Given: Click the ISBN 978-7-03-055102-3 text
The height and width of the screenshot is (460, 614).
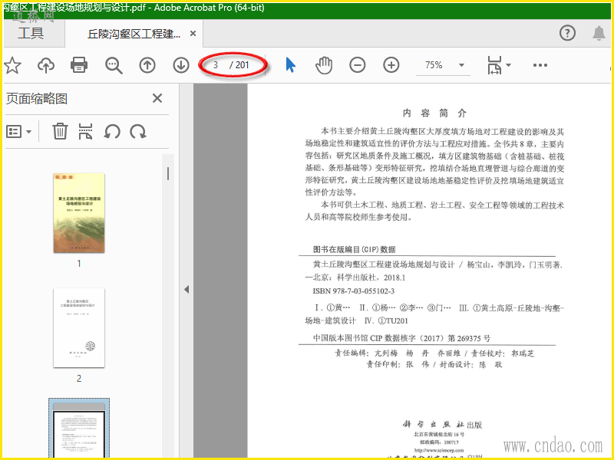Looking at the screenshot, I should [354, 291].
